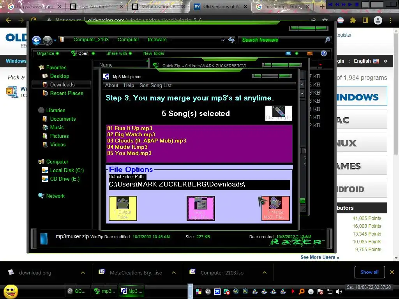
Task: Select 01 Run It Up.mp3 in song list
Action: click(x=130, y=128)
